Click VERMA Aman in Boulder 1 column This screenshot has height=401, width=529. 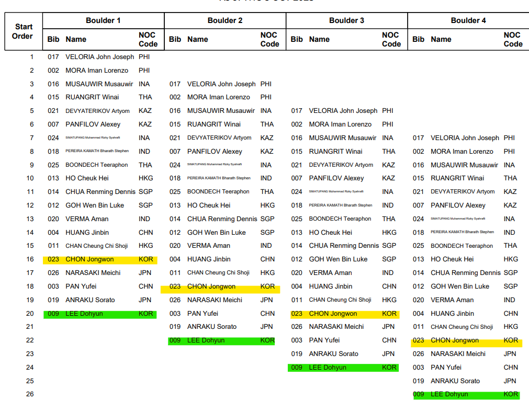coord(87,219)
